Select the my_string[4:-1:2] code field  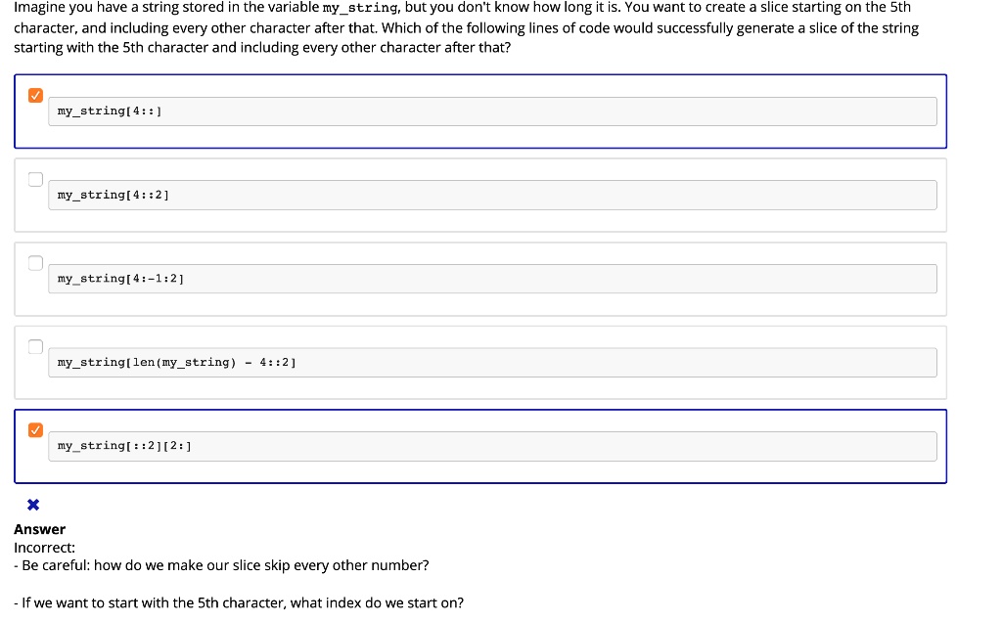(x=492, y=279)
